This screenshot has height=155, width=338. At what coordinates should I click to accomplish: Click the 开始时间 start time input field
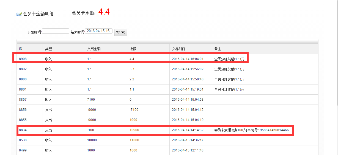pos(56,31)
